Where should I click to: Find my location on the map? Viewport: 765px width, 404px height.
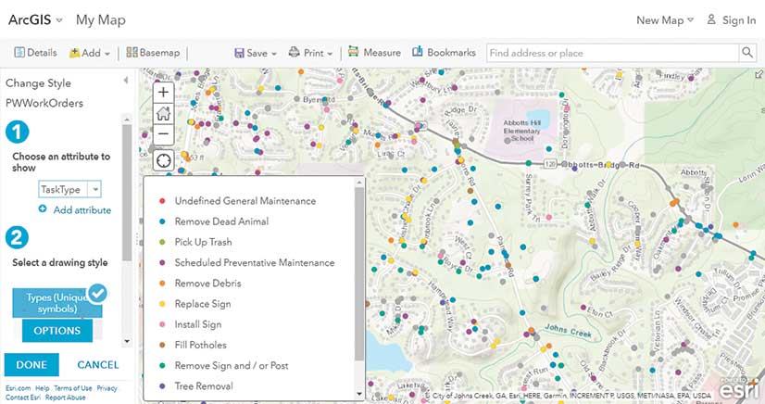(163, 160)
